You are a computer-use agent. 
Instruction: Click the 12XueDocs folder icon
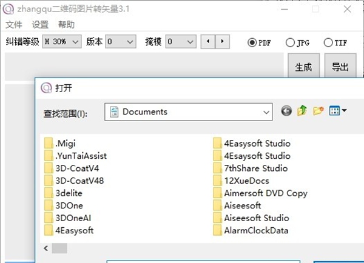pos(217,181)
